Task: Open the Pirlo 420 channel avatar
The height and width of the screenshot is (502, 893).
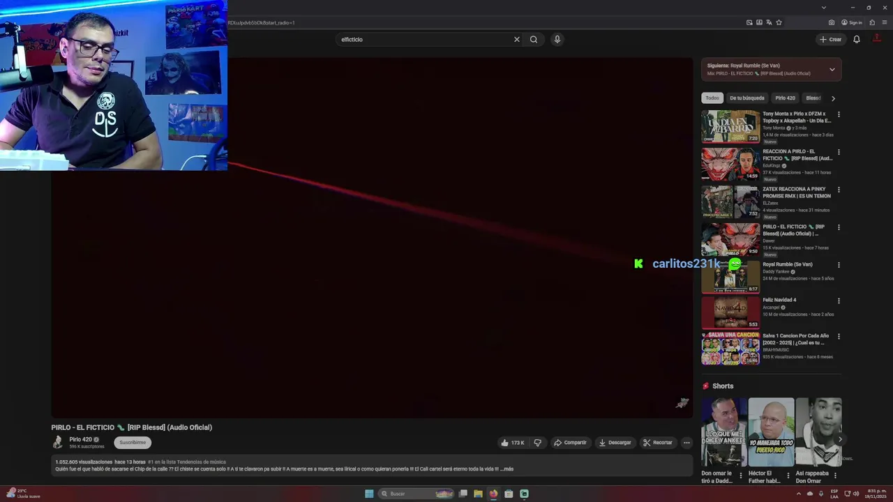Action: (x=58, y=442)
